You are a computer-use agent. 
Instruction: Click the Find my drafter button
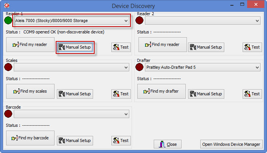(161, 91)
